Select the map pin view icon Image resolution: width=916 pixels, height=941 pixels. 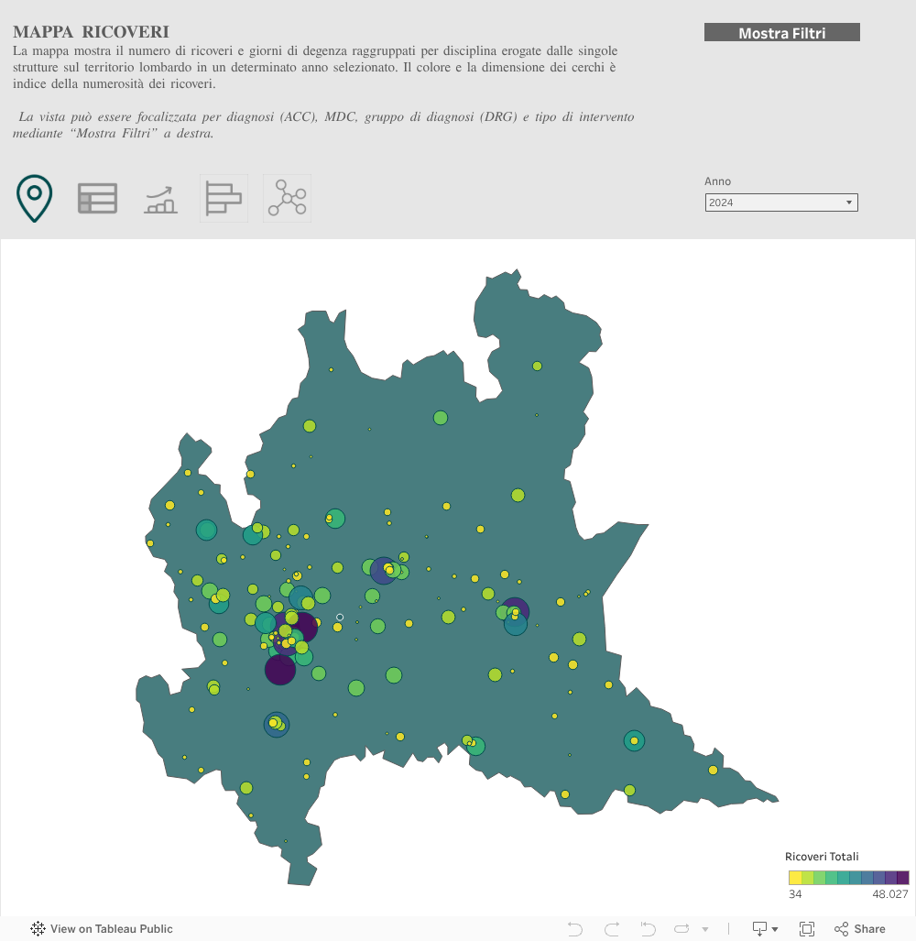click(x=34, y=198)
